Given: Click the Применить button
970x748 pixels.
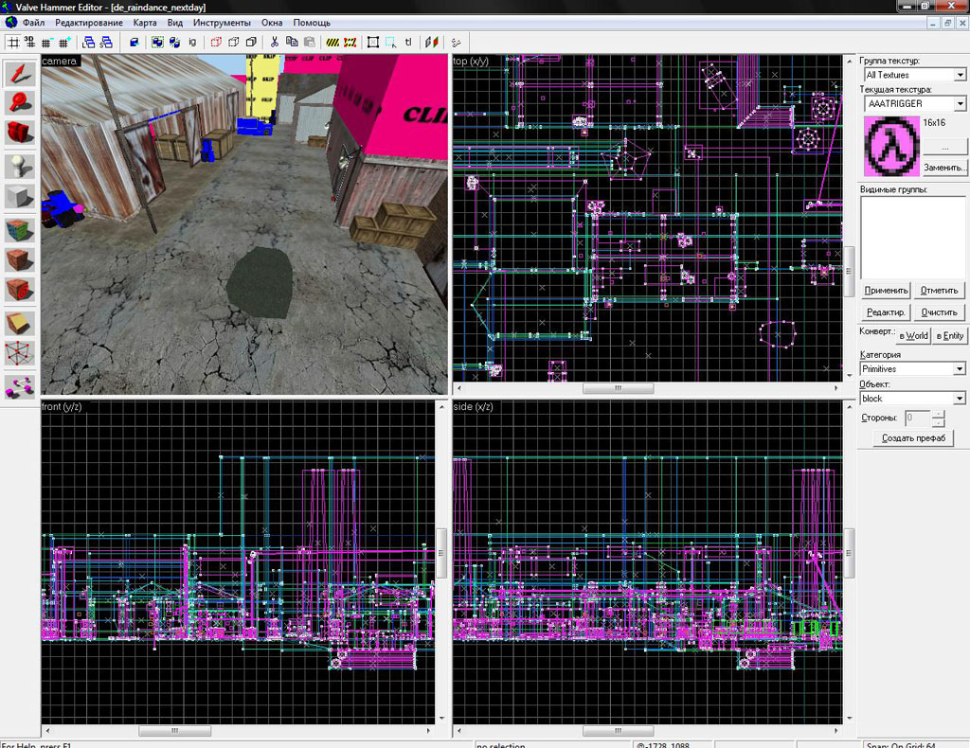Looking at the screenshot, I should [x=886, y=290].
